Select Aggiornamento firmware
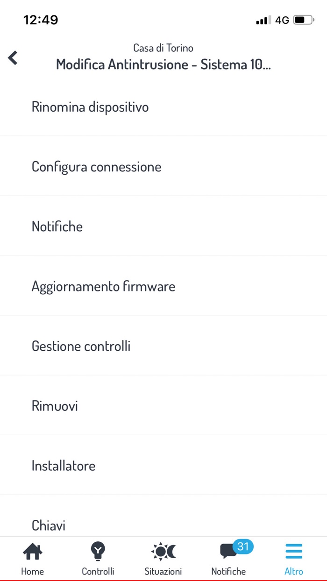327x581 pixels. [103, 286]
